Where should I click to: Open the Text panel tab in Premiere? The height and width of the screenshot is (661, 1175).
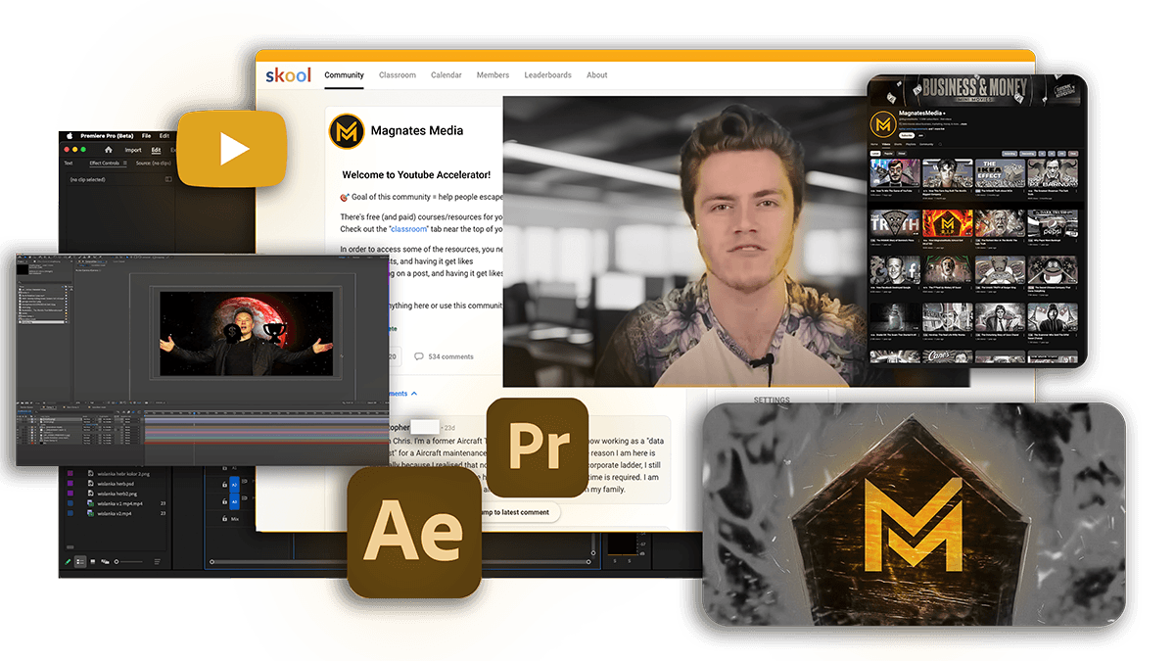69,164
